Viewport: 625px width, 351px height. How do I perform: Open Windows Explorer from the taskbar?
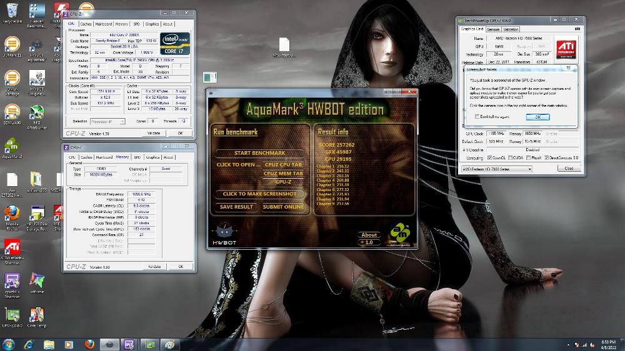pos(49,345)
